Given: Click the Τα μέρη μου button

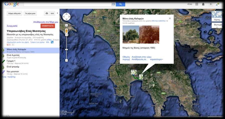Looking at the screenshot, I should pos(30,13).
